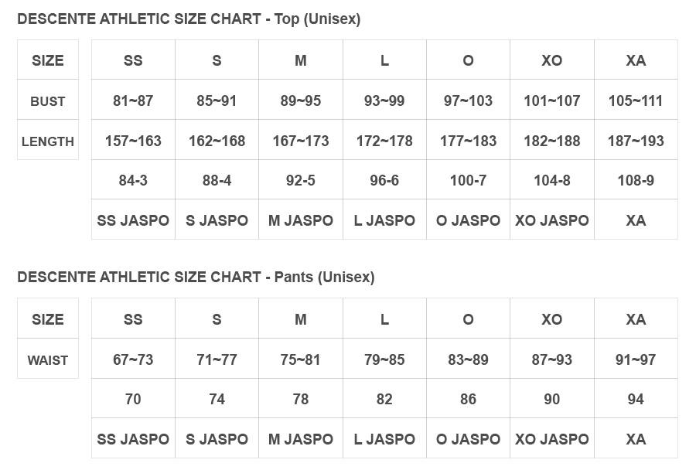
Task: Click the Pants chart title text
Action: pos(196,277)
